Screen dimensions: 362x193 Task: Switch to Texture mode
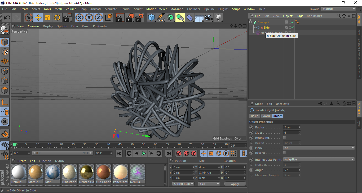5,52
